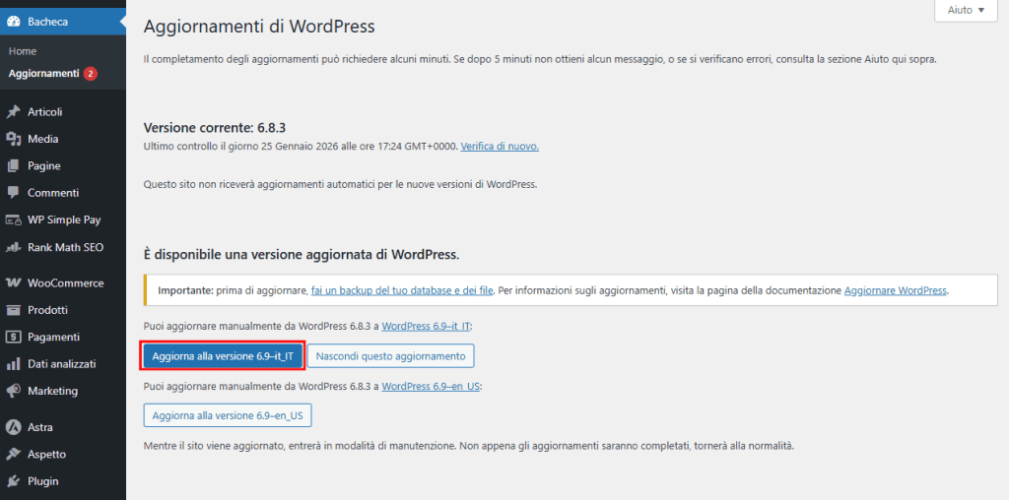The width and height of the screenshot is (1009, 500).
Task: Click Aggiorna alla versione 6.9–en_US button
Action: tap(228, 415)
